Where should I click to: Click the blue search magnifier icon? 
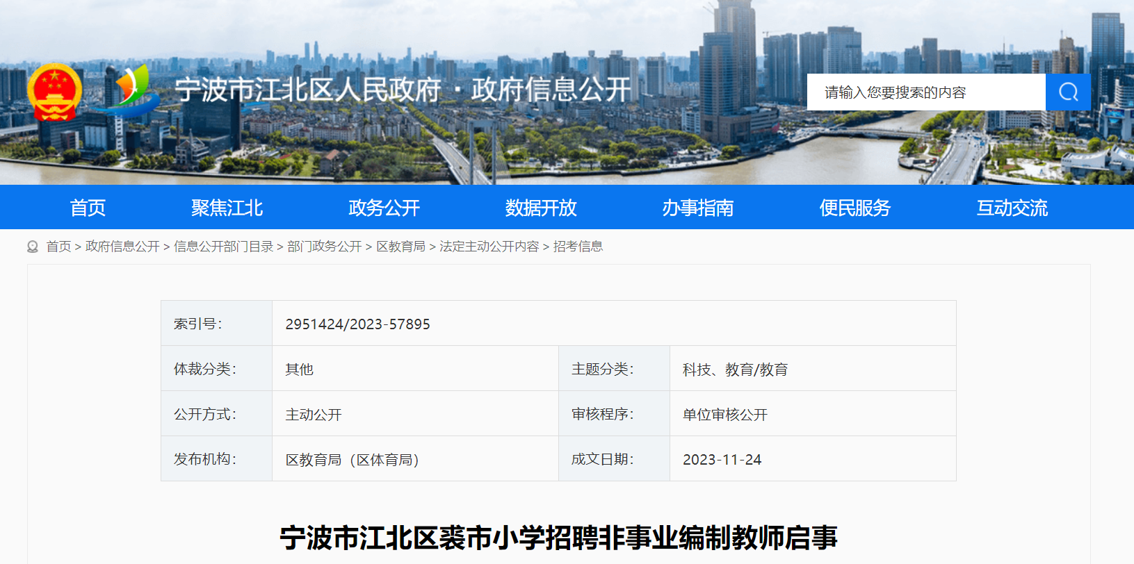pyautogui.click(x=1068, y=92)
